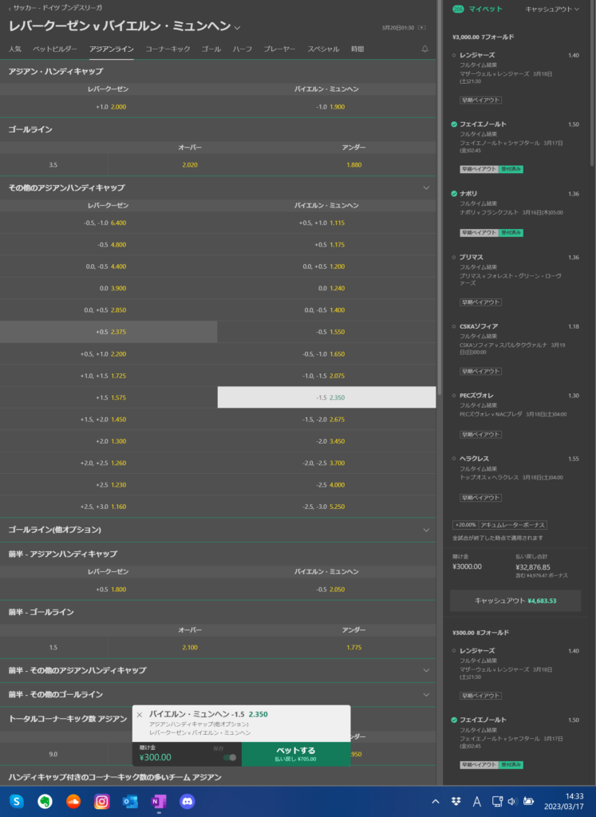Switch to the 人気 tab
The image size is (596, 817).
click(15, 49)
